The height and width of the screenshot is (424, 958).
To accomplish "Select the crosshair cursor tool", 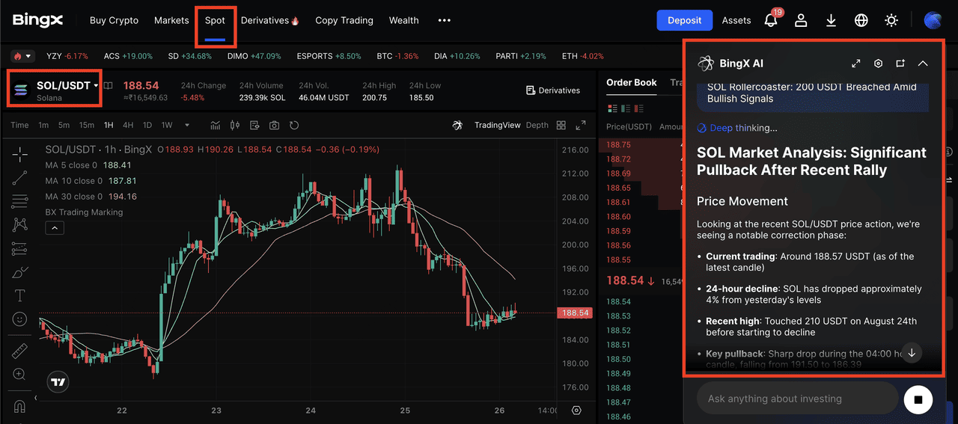I will point(20,155).
